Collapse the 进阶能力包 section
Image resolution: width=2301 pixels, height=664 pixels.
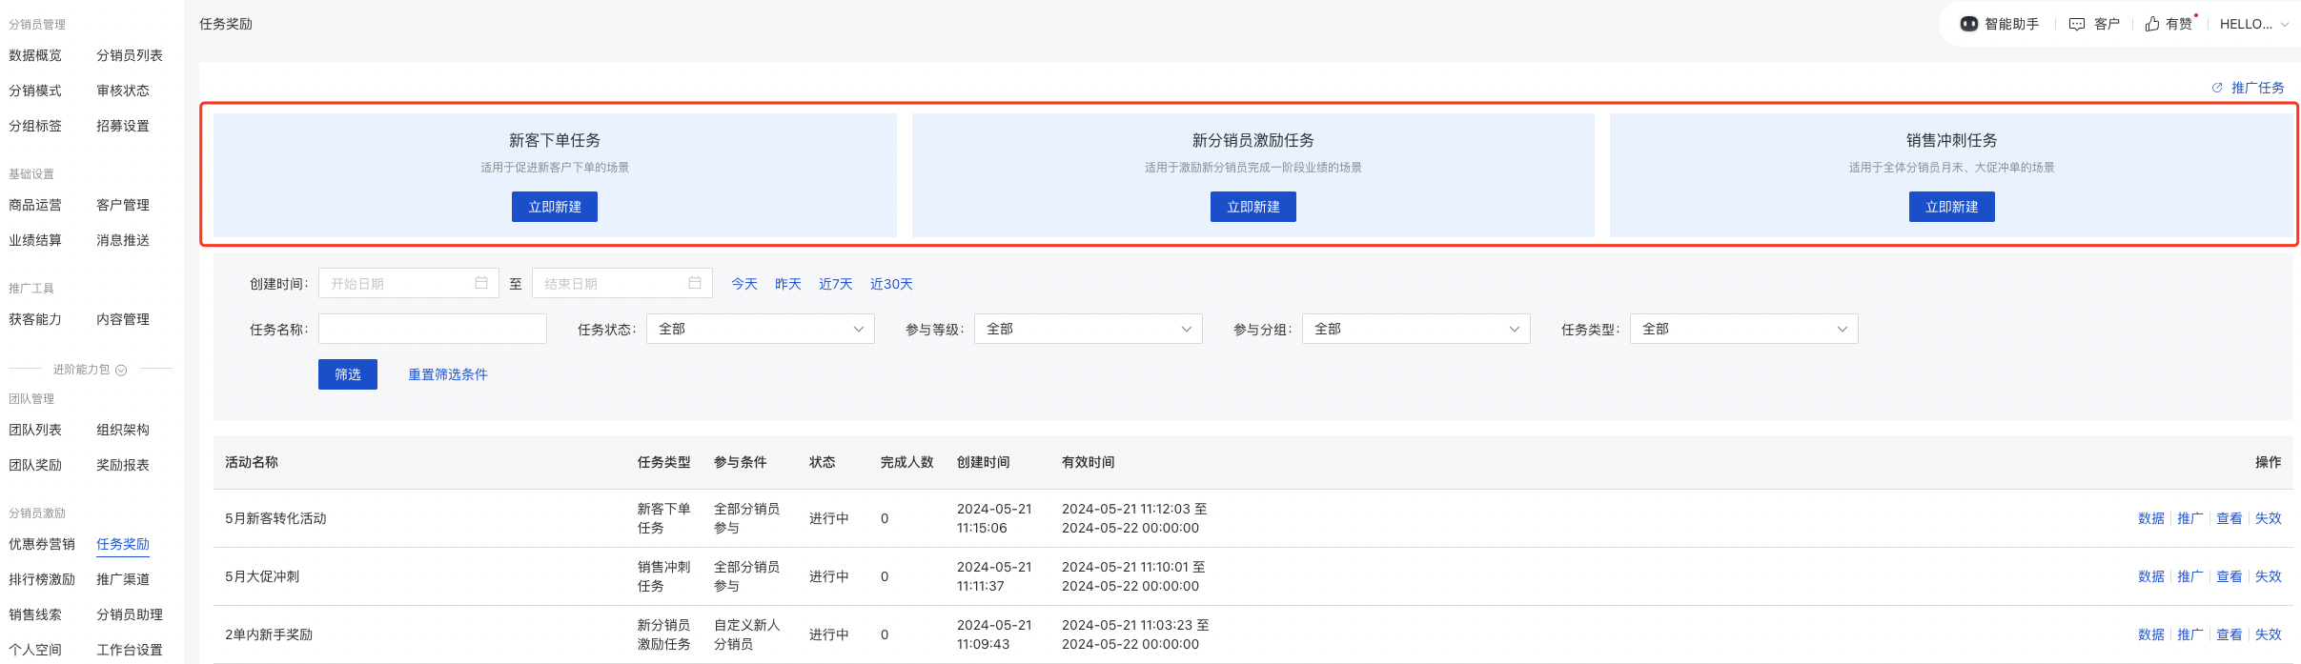pyautogui.click(x=121, y=370)
